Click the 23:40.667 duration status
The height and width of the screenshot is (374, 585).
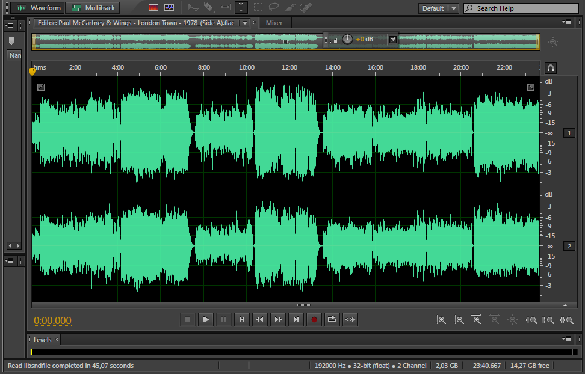click(x=486, y=366)
